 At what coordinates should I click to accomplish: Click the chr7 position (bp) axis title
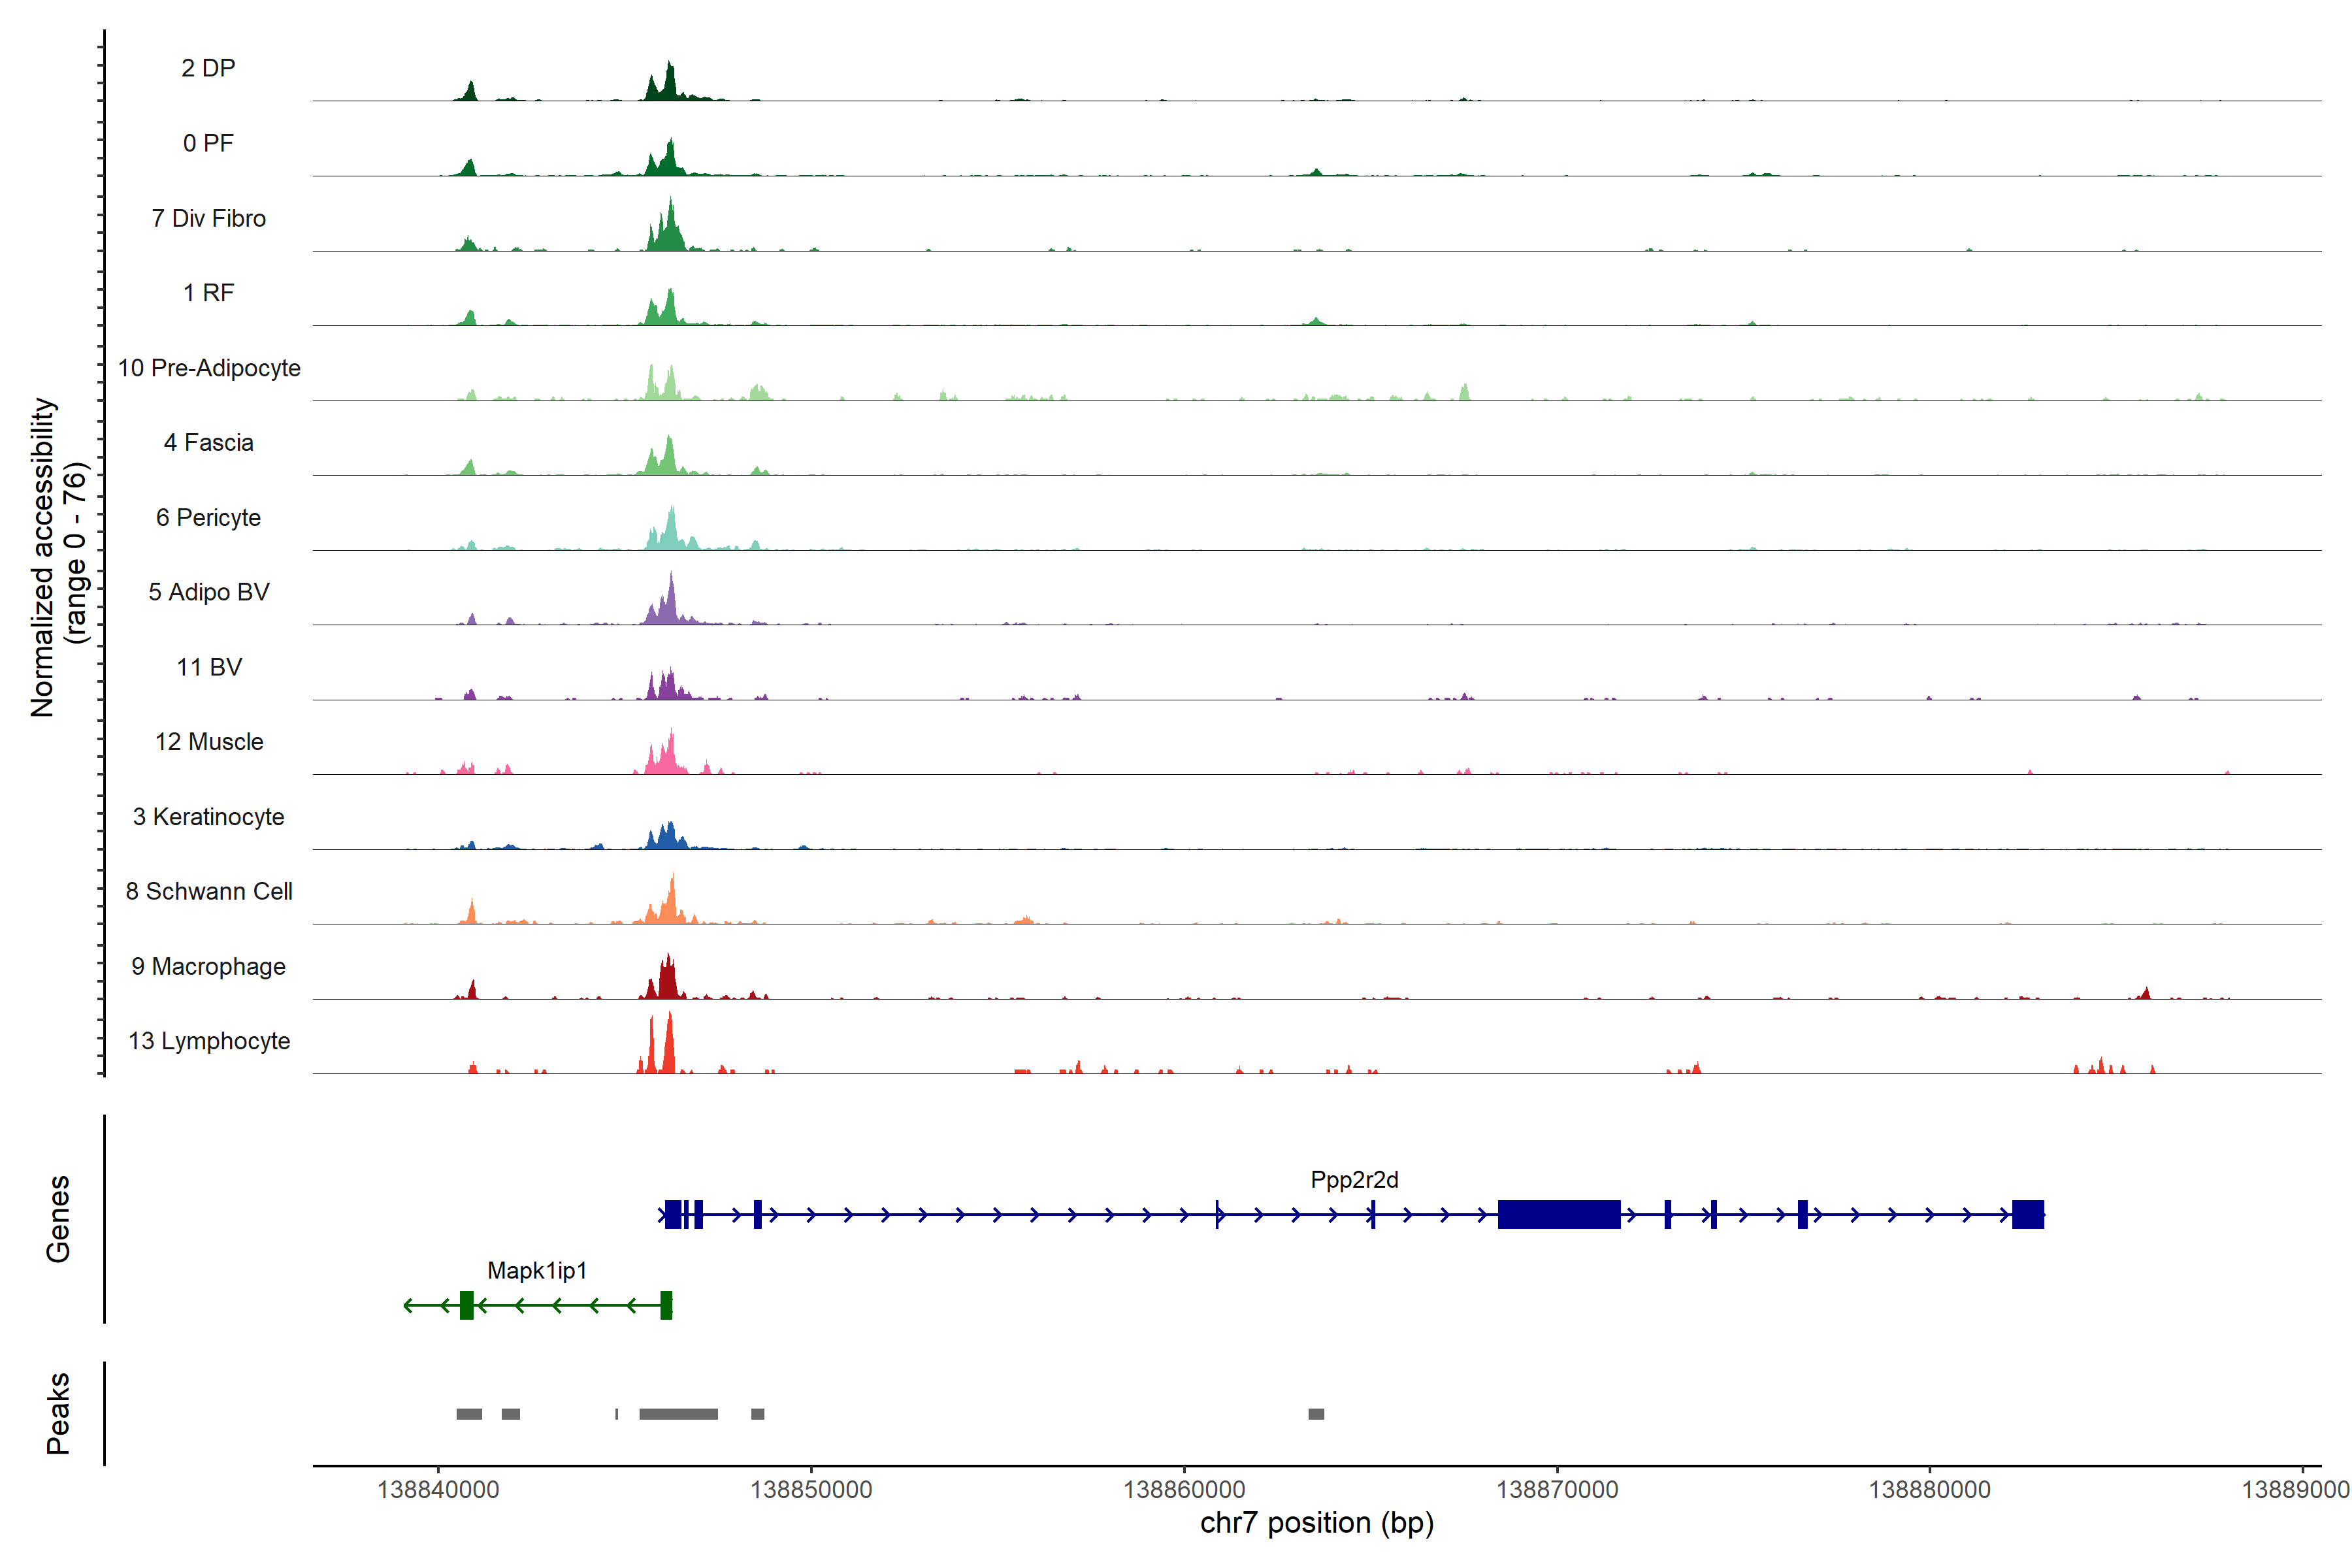point(1316,1523)
